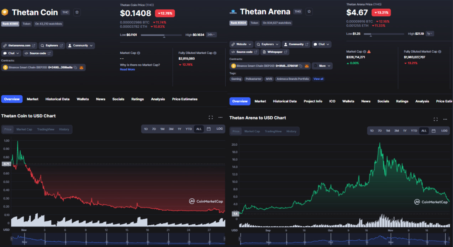Image resolution: width=453 pixels, height=247 pixels.
Task: Open Historical Data tab for Thetan Coin
Action: [x=57, y=99]
